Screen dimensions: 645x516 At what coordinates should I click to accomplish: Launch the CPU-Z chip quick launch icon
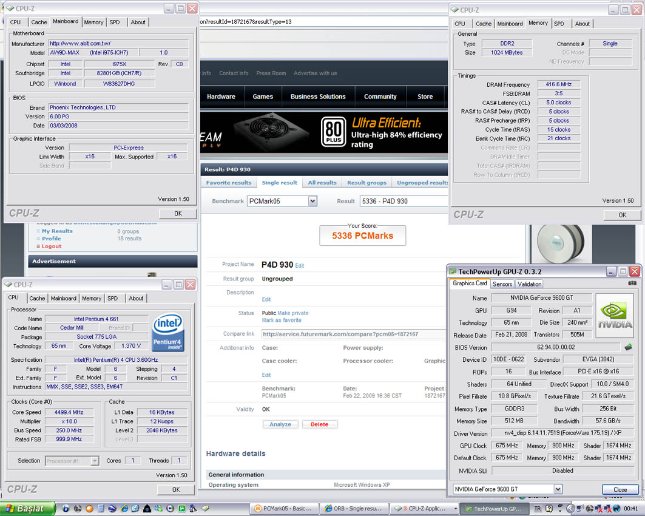click(205, 509)
